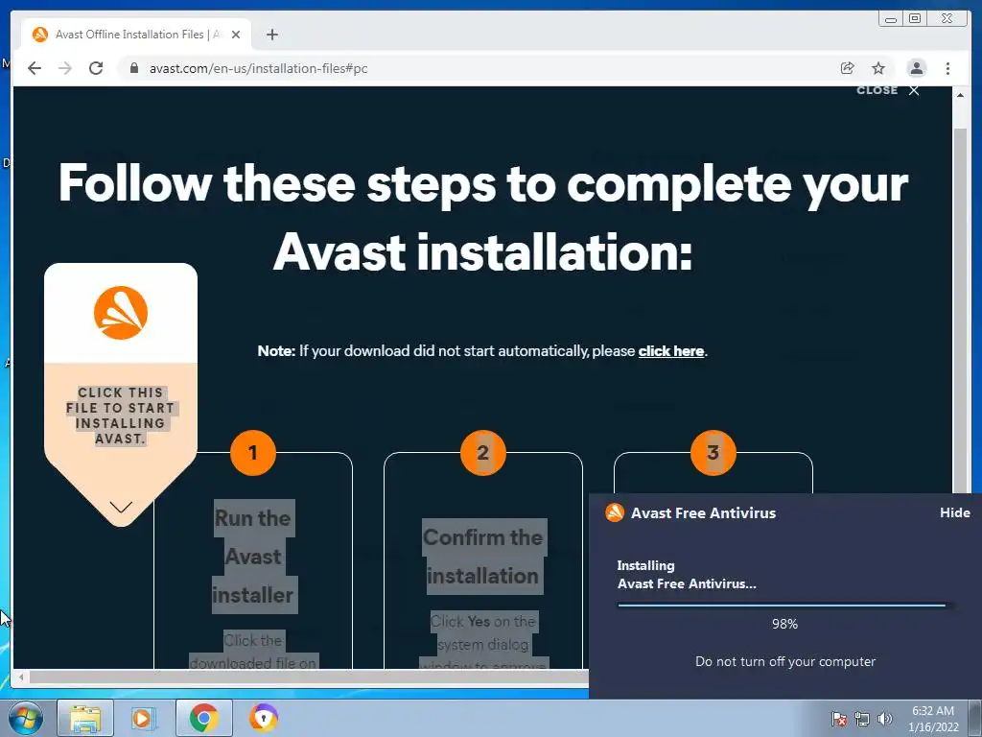Click 'Do not turn off your computer' text
Viewport: 982px width, 737px height.
coord(785,661)
